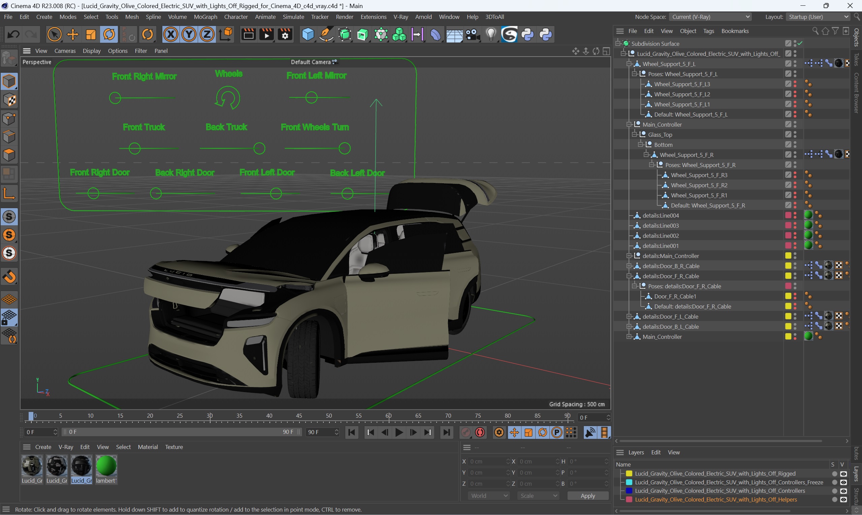The image size is (862, 515).
Task: Click the Workplane lock icon
Action: 9,318
